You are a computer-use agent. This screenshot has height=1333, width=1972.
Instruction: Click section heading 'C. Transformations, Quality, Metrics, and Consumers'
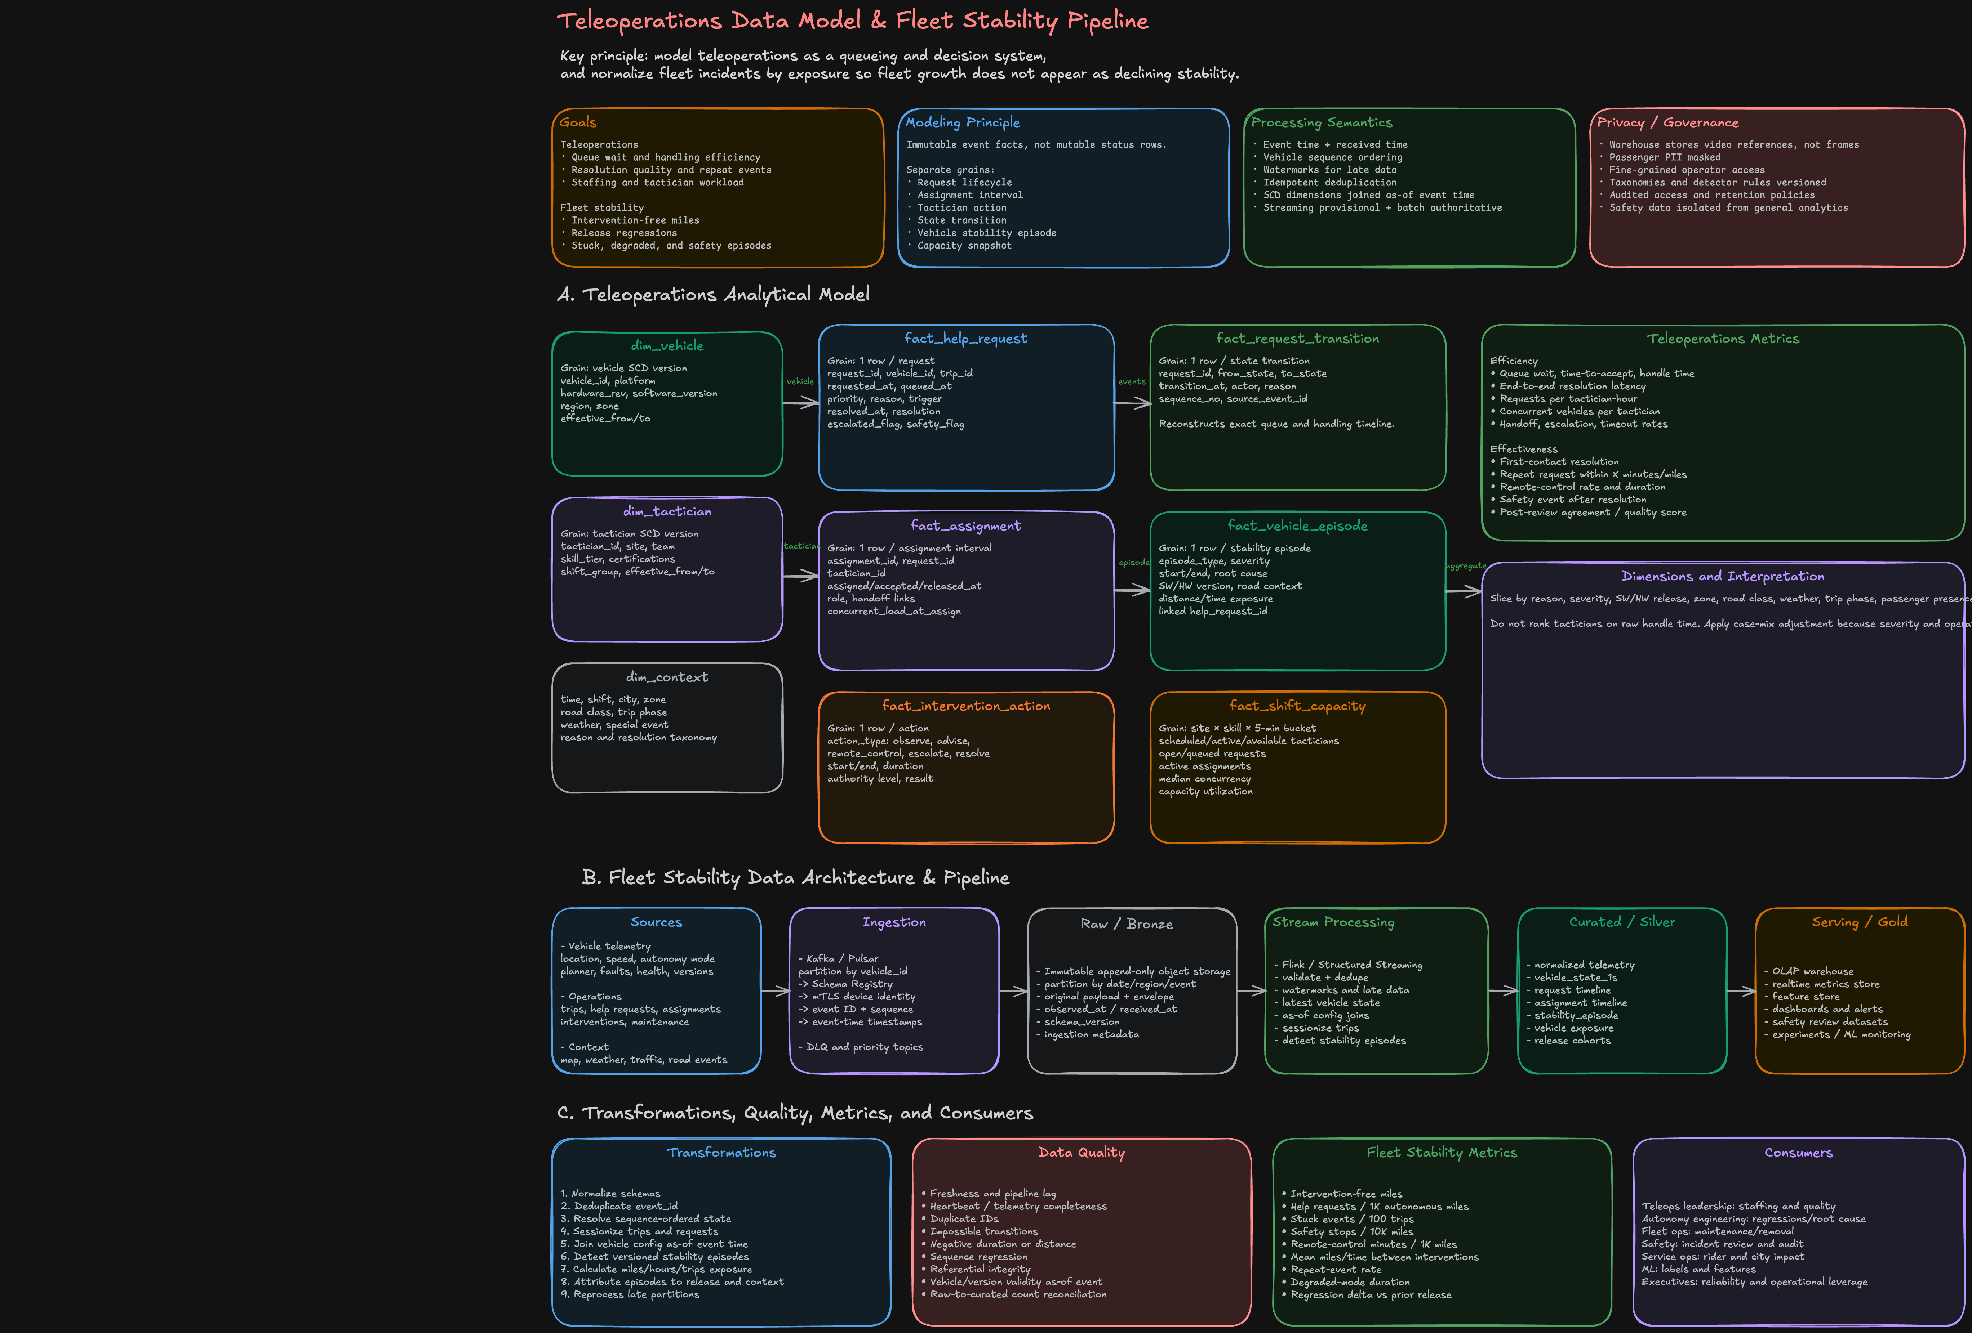tap(795, 1113)
